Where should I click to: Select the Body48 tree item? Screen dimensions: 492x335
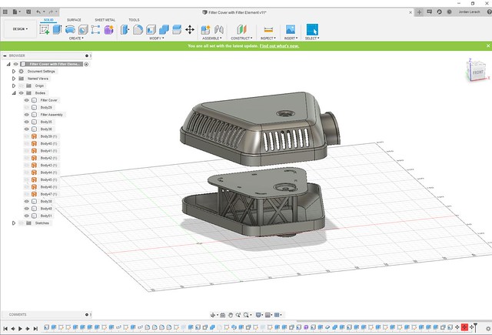pyautogui.click(x=46, y=209)
